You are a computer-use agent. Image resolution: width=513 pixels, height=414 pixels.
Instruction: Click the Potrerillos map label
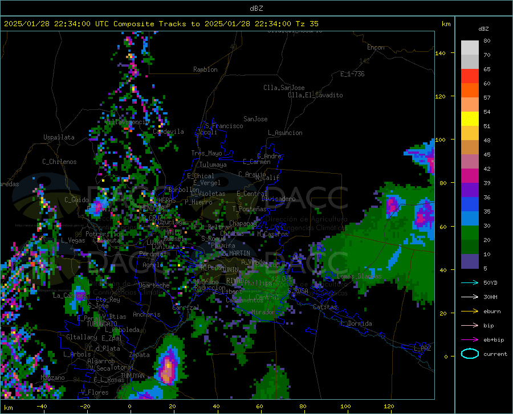(x=104, y=234)
